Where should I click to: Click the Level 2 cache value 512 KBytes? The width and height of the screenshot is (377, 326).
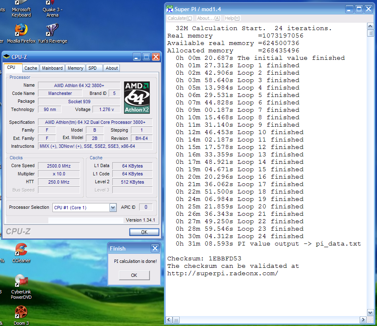(x=133, y=182)
